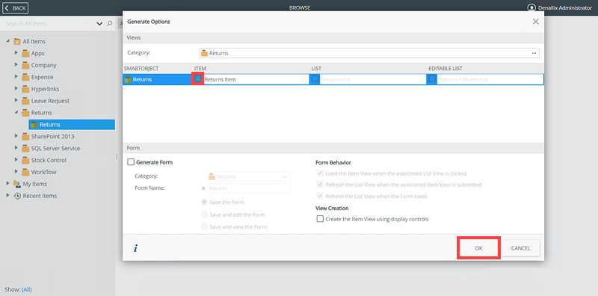This screenshot has height=296, width=598.
Task: Click the search magnifier icon
Action: tap(110, 24)
